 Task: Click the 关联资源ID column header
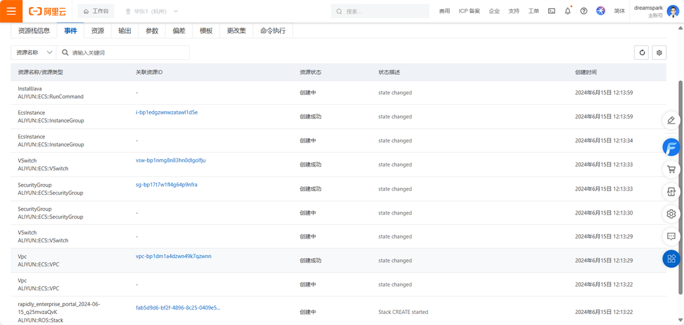point(149,72)
